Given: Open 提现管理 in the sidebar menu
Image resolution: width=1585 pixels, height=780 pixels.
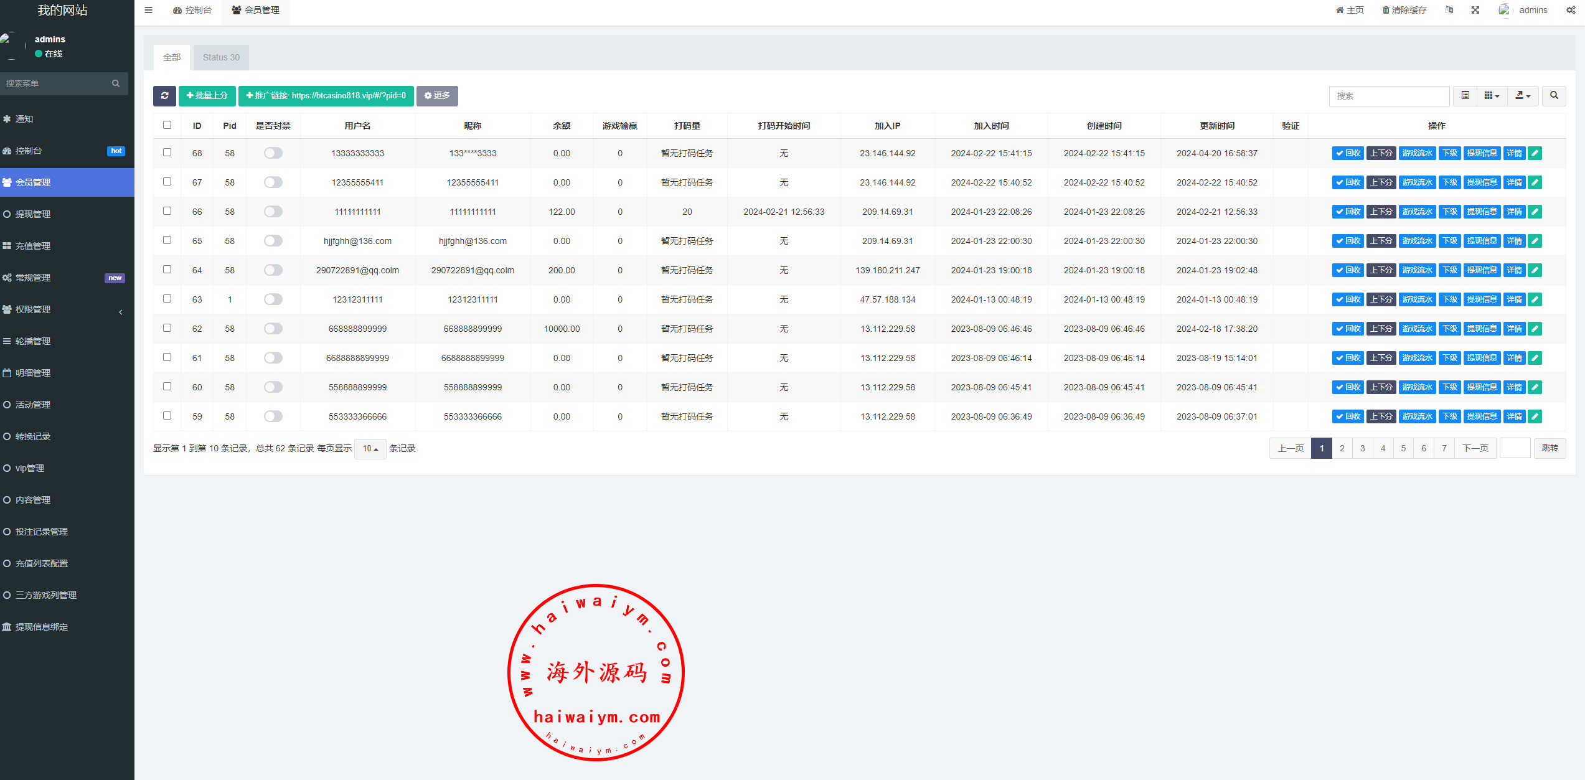Looking at the screenshot, I should tap(33, 214).
